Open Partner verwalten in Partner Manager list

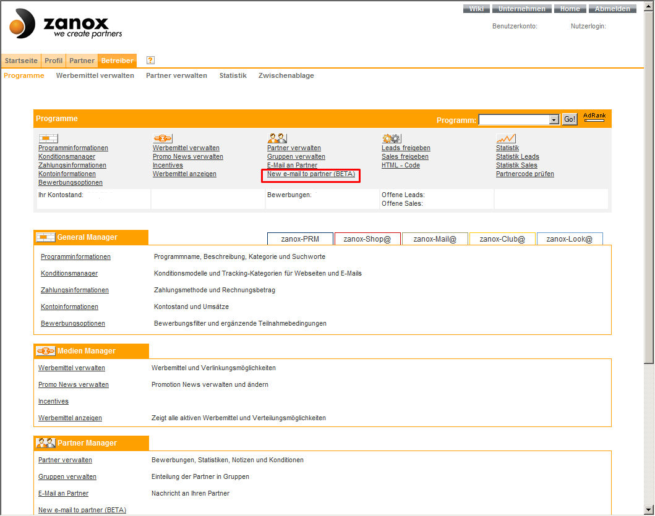coord(65,460)
